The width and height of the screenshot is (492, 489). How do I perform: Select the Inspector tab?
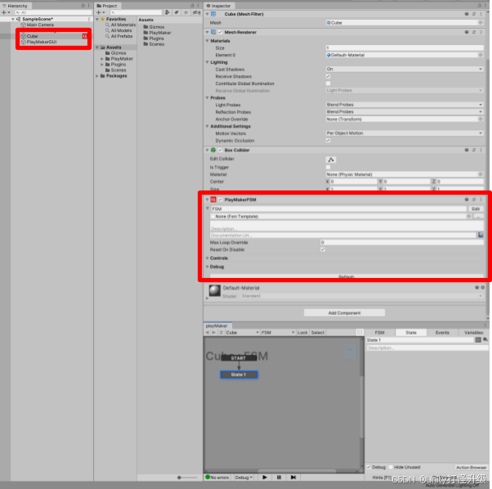219,6
